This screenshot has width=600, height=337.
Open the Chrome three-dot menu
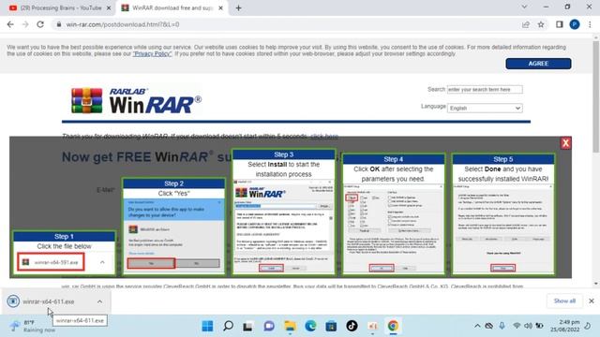(x=590, y=24)
